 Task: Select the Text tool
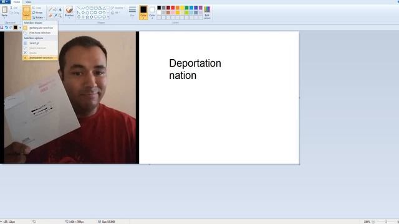click(x=60, y=10)
